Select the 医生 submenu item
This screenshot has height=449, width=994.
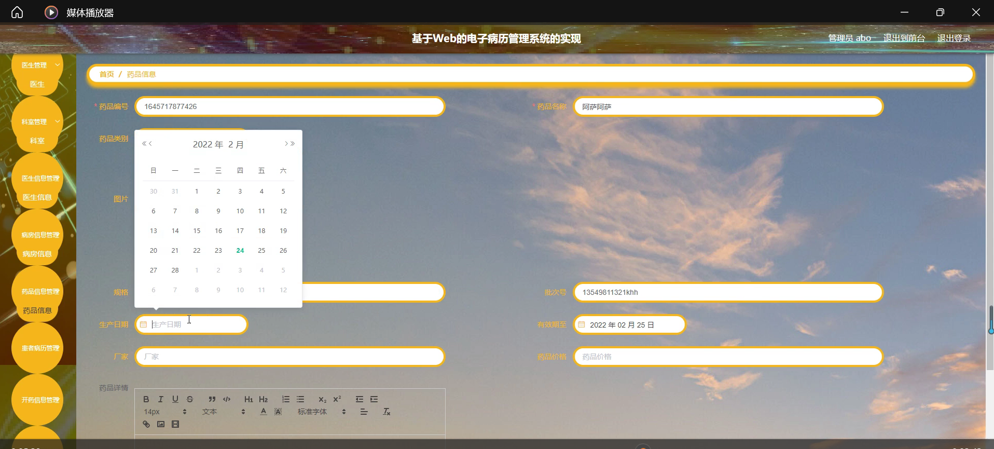[37, 84]
